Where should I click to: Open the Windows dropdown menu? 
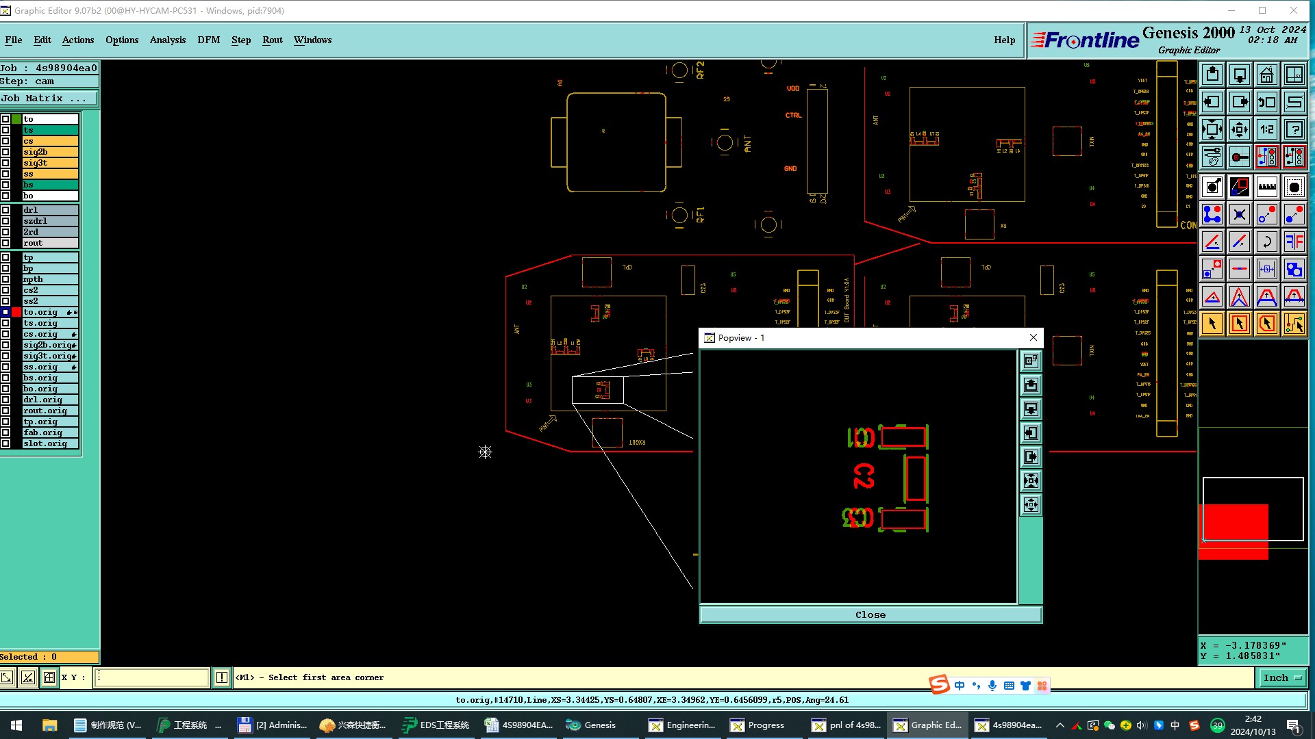click(x=312, y=40)
